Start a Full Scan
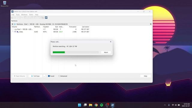This screenshot has width=192, height=108. tap(35, 76)
